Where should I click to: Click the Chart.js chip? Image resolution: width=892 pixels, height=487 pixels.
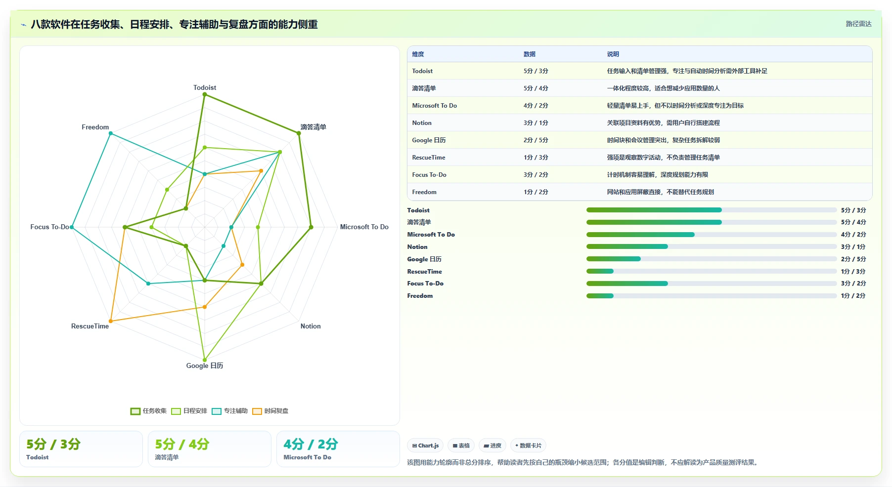click(x=425, y=446)
